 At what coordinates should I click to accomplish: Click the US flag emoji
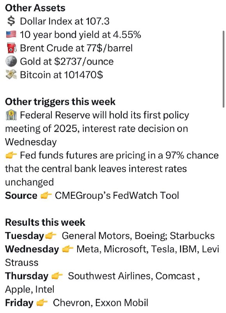[x=11, y=34]
